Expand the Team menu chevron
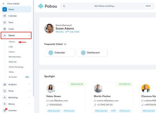The height and width of the screenshot is (113, 156). click(x=29, y=23)
